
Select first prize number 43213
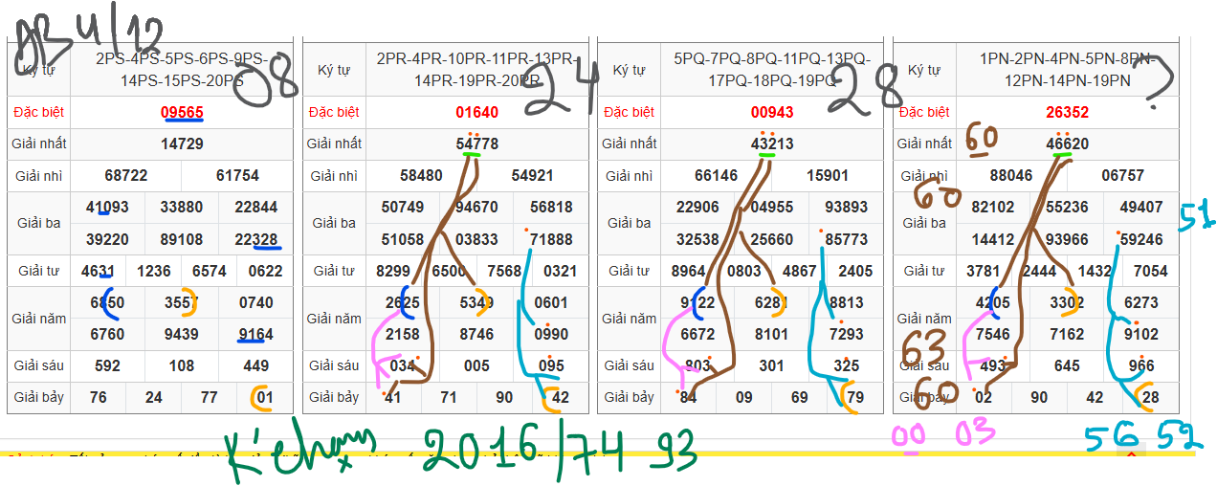[771, 144]
